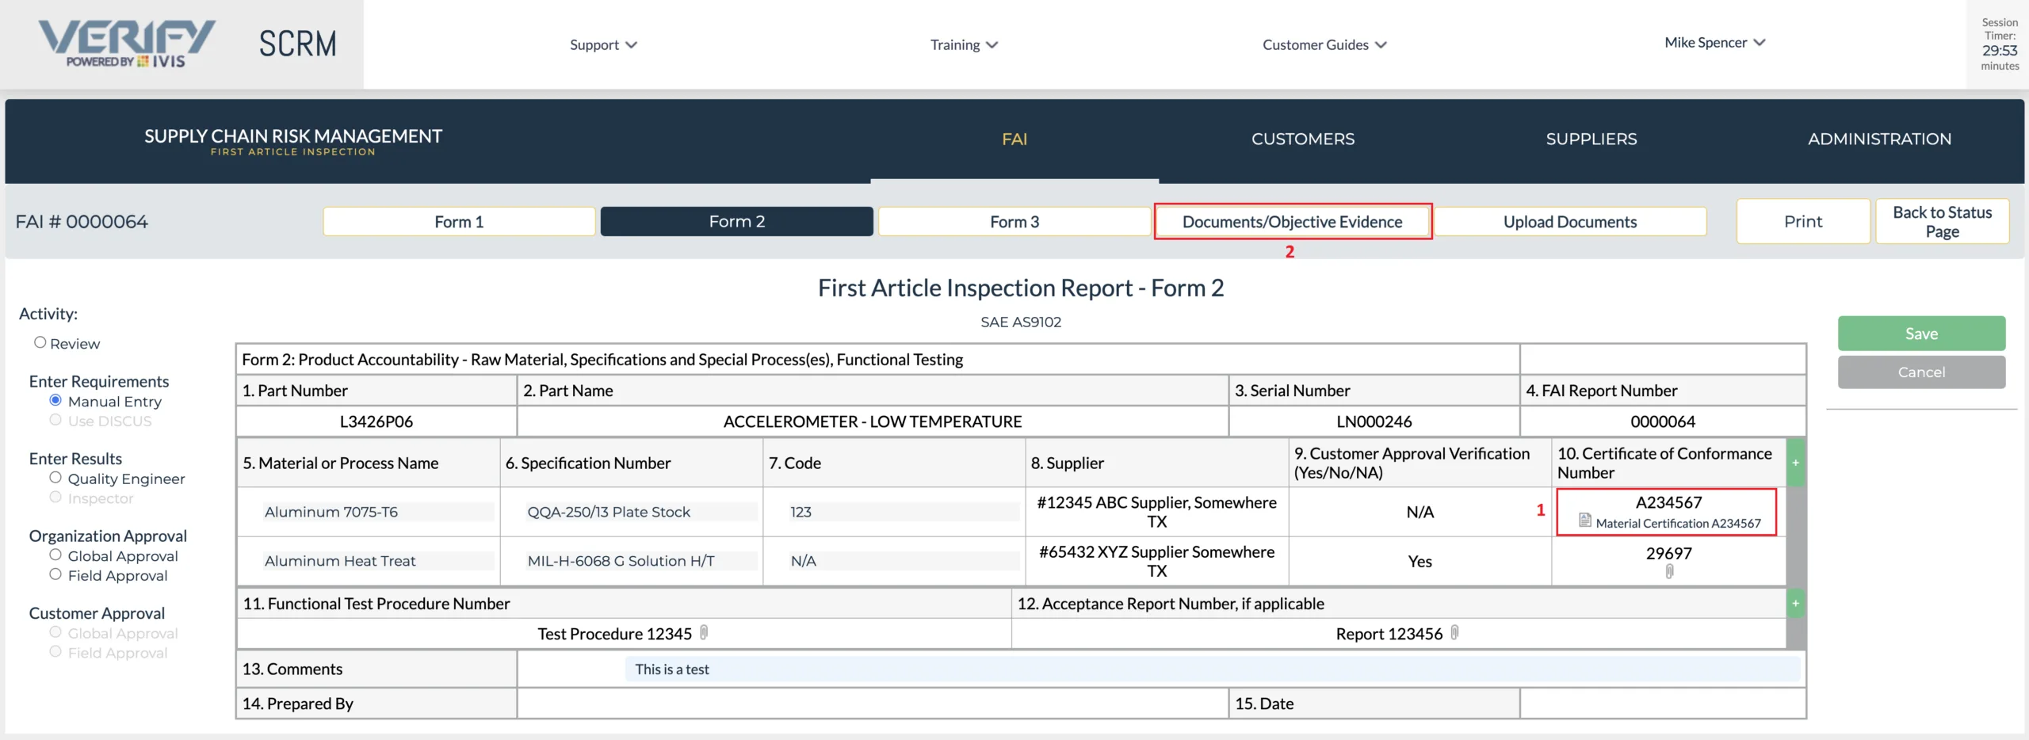This screenshot has width=2029, height=740.
Task: Click the paperclip under certificate 29697
Action: tap(1669, 571)
